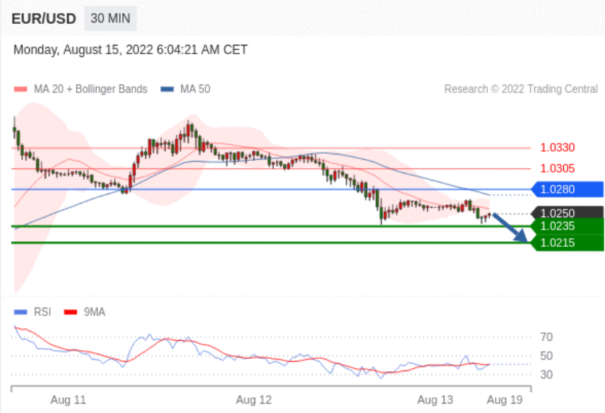
Task: Click the 1.0330 resistance level label
Action: pyautogui.click(x=557, y=147)
